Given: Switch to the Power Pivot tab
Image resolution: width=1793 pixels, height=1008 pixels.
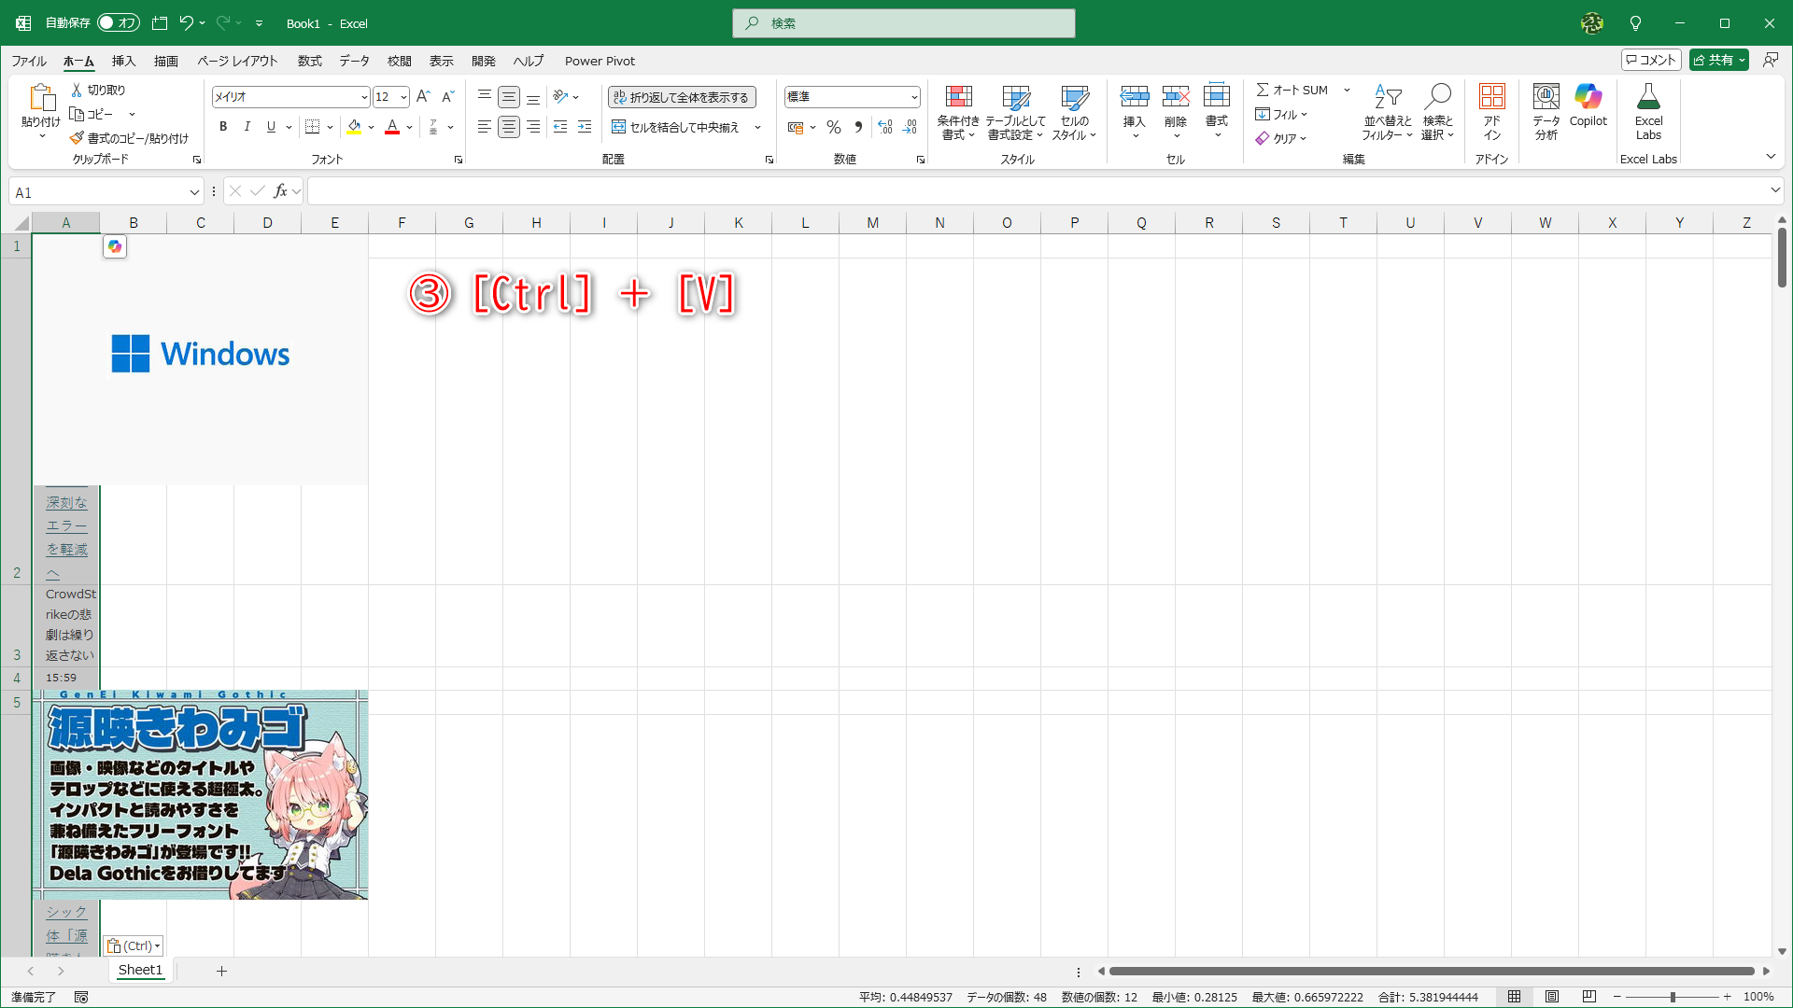Looking at the screenshot, I should point(600,61).
